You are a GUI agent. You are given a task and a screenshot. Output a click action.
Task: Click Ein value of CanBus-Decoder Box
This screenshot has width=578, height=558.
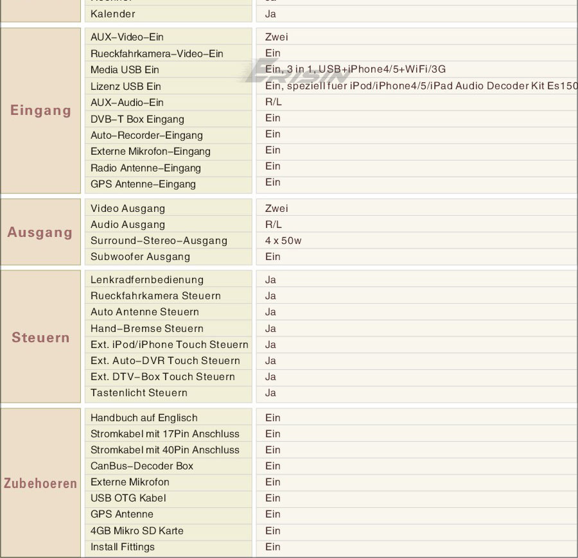point(273,466)
